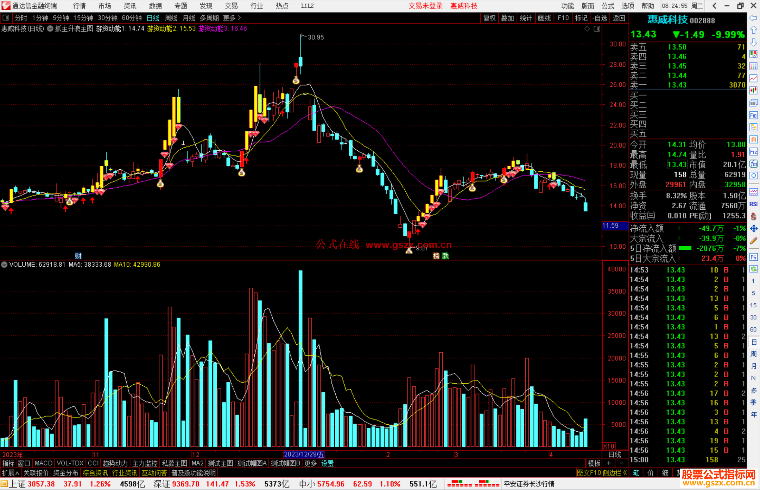Click the 设置 settings link

pyautogui.click(x=327, y=463)
